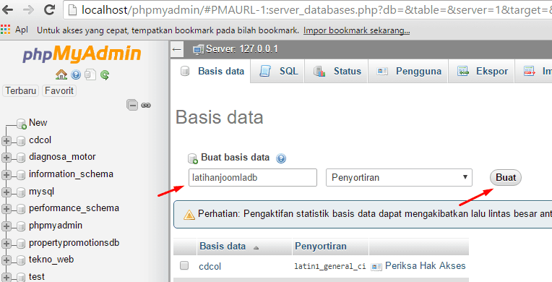Viewport: 552px width, 282px height.
Task: Expand the performance_schema tree node
Action: point(6,209)
